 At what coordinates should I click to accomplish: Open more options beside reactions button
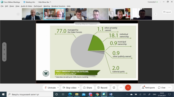121,88
